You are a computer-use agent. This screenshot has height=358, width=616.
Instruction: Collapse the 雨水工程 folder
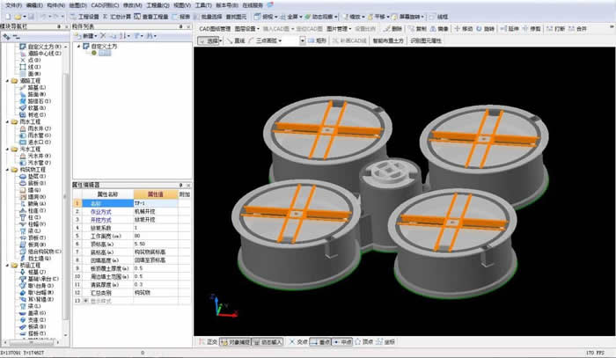[x=7, y=122]
